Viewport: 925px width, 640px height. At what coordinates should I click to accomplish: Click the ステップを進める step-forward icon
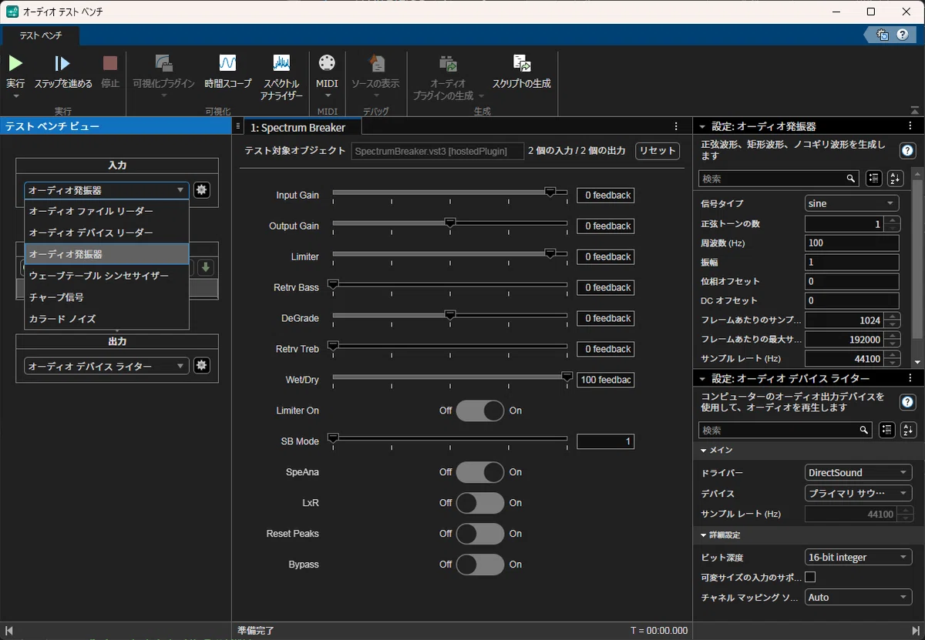coord(62,63)
